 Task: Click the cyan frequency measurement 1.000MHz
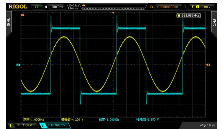tap(109, 120)
